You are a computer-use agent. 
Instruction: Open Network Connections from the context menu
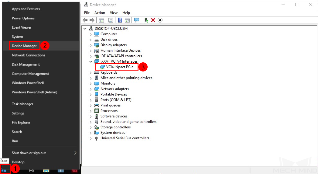coord(28,55)
